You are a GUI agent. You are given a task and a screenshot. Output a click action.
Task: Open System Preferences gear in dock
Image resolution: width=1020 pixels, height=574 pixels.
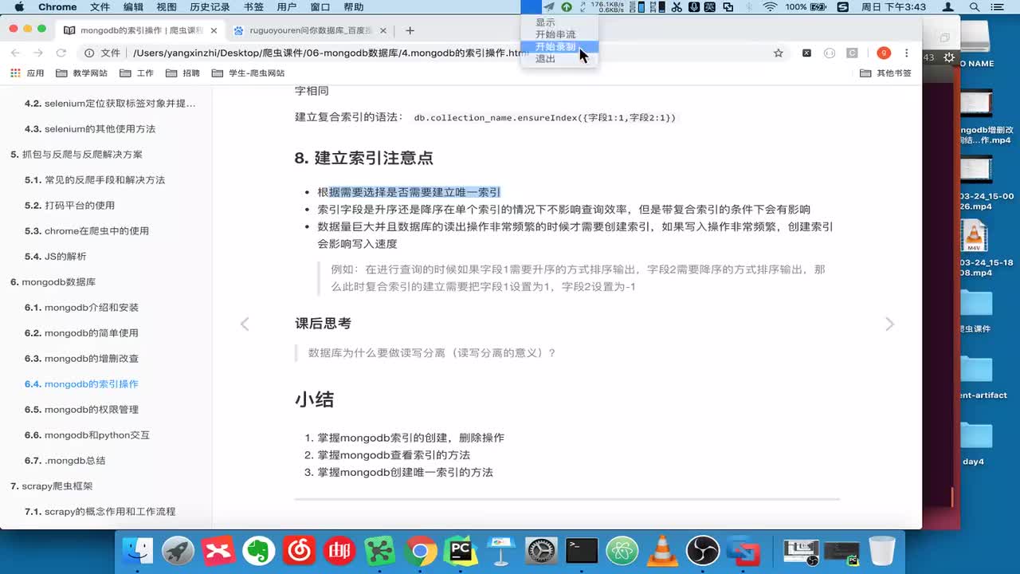542,550
